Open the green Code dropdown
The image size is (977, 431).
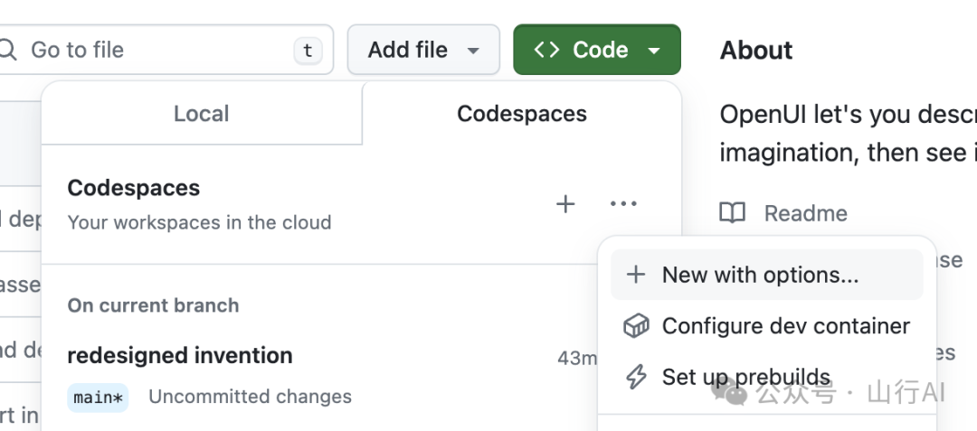(x=597, y=50)
